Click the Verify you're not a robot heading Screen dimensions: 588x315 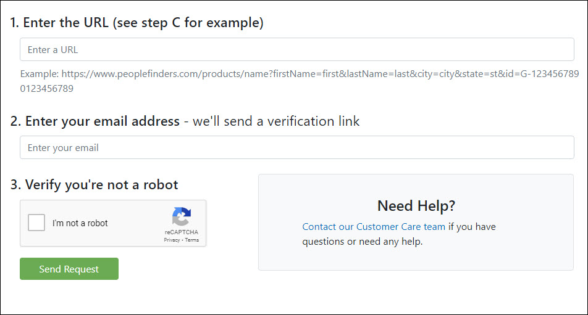coord(94,185)
